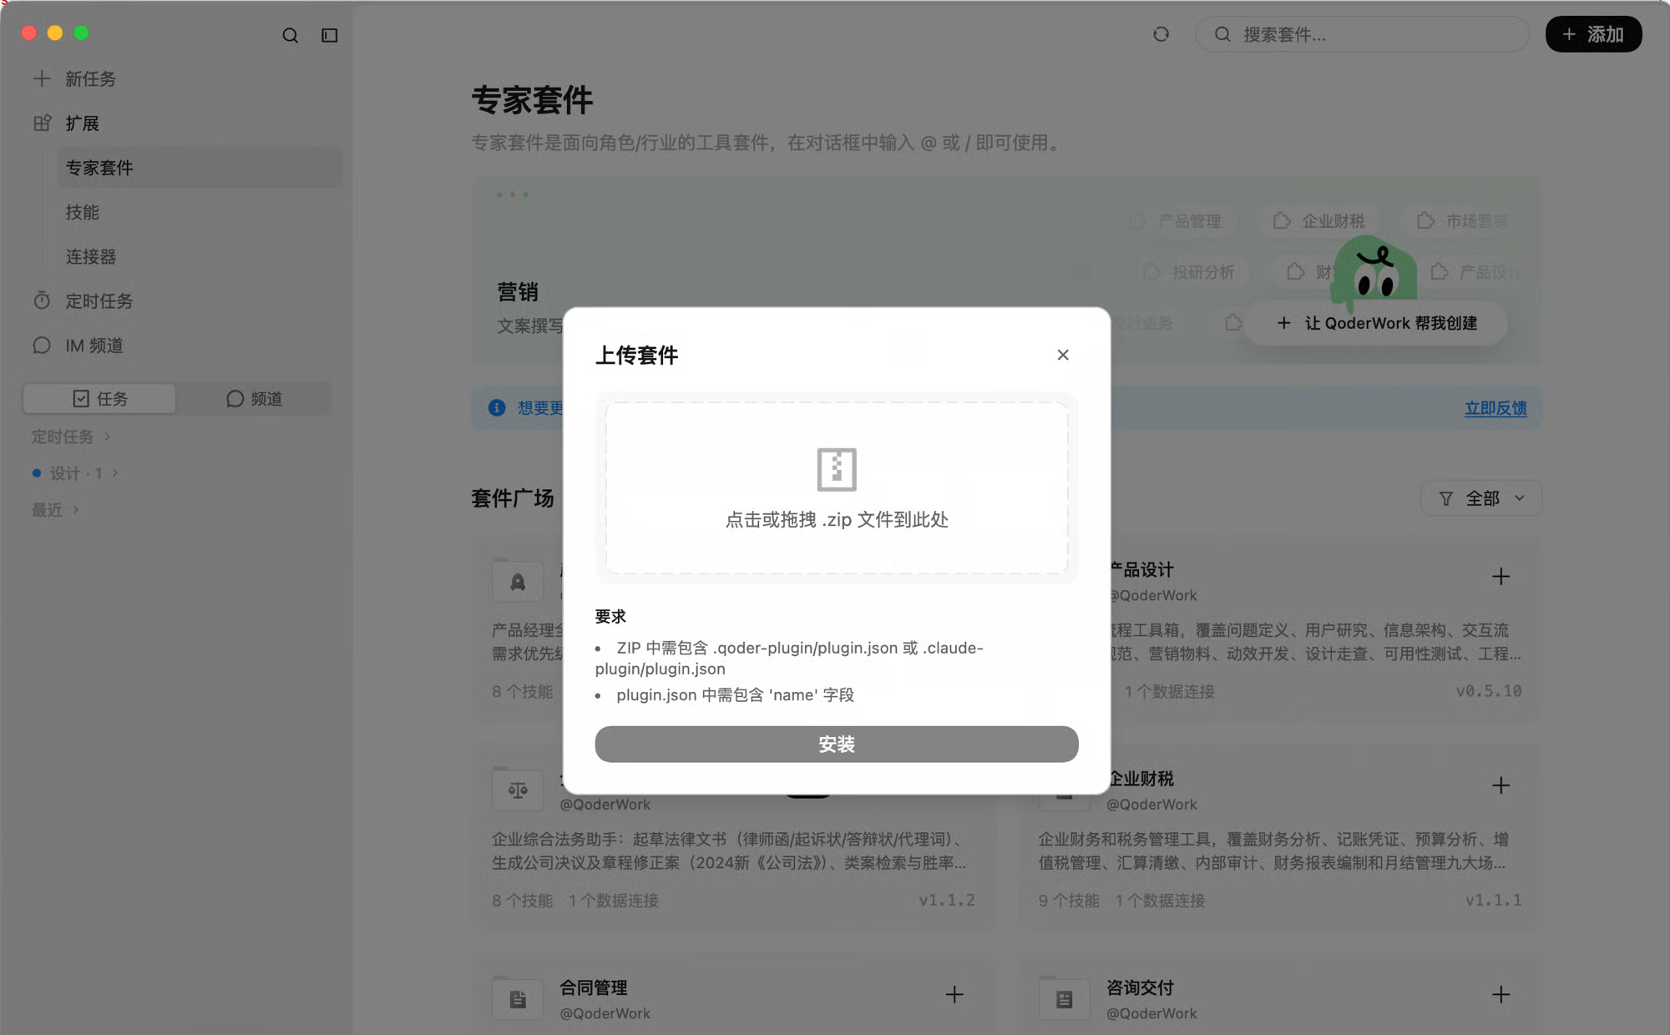Click the 合同管理 suite document icon
The width and height of the screenshot is (1670, 1035).
(x=518, y=998)
